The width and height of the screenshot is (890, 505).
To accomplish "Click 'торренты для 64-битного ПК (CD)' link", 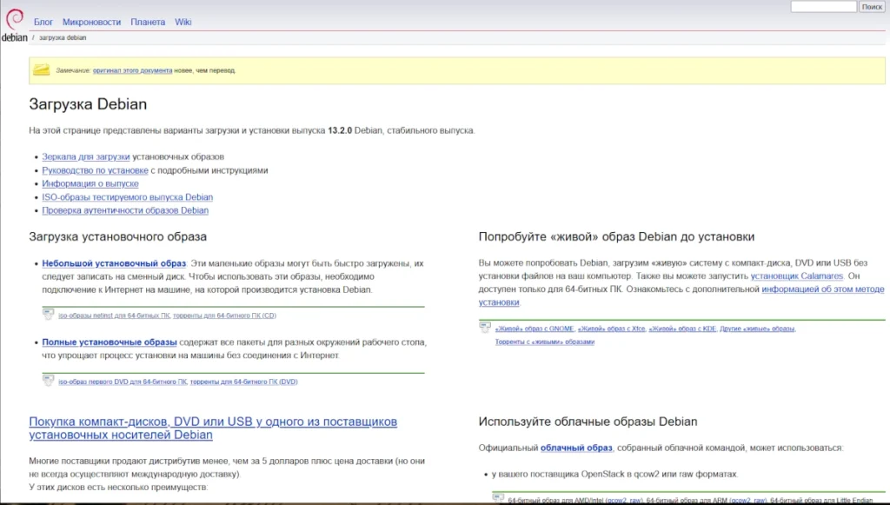I will coord(225,316).
